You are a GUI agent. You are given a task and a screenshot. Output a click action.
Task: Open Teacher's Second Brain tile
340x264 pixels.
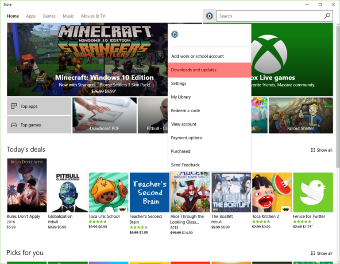[x=150, y=192]
